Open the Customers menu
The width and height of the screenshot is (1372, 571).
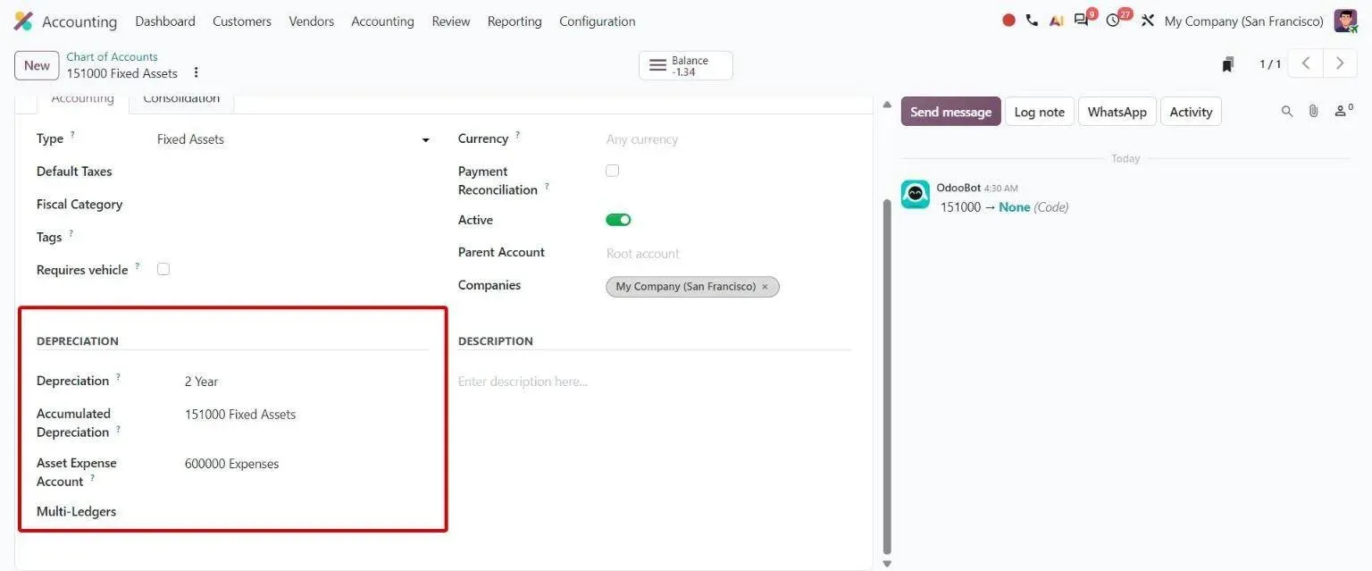242,21
